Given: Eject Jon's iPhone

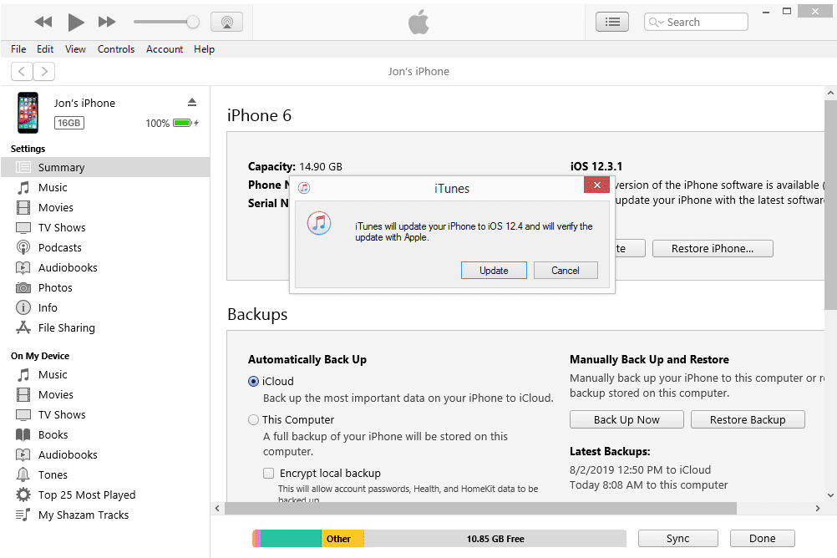Looking at the screenshot, I should click(192, 102).
